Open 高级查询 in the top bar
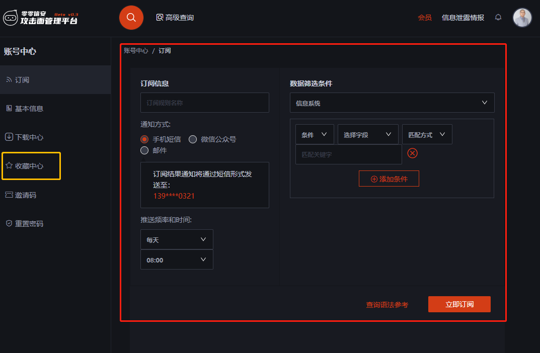Screen dimensions: 540x353 pyautogui.click(x=175, y=18)
